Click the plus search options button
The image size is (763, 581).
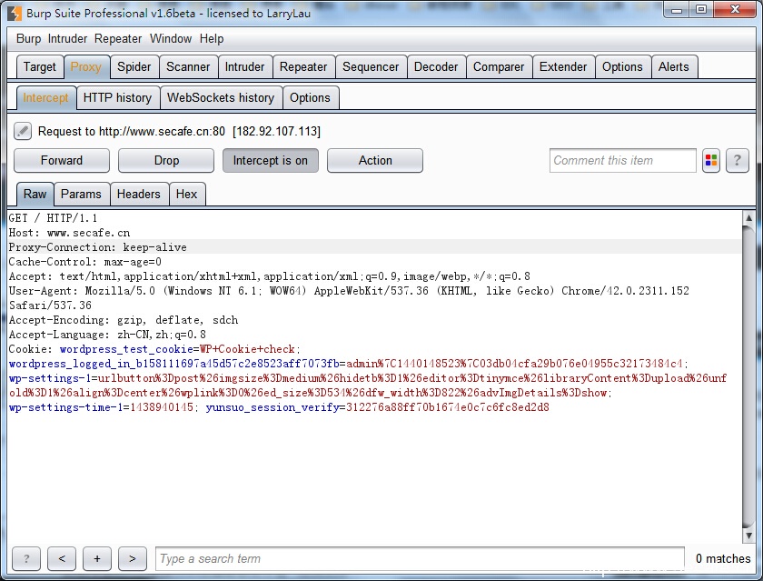[97, 558]
